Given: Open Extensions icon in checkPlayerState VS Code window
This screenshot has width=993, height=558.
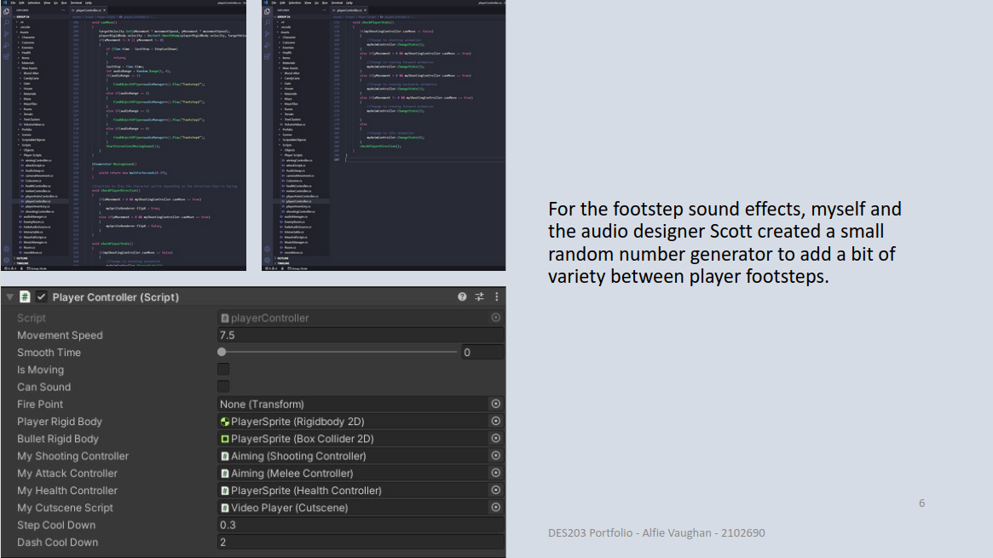Looking at the screenshot, I should [x=268, y=56].
